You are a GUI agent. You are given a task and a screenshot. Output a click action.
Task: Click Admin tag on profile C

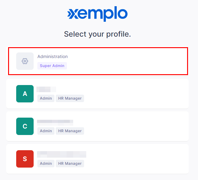click(x=46, y=131)
